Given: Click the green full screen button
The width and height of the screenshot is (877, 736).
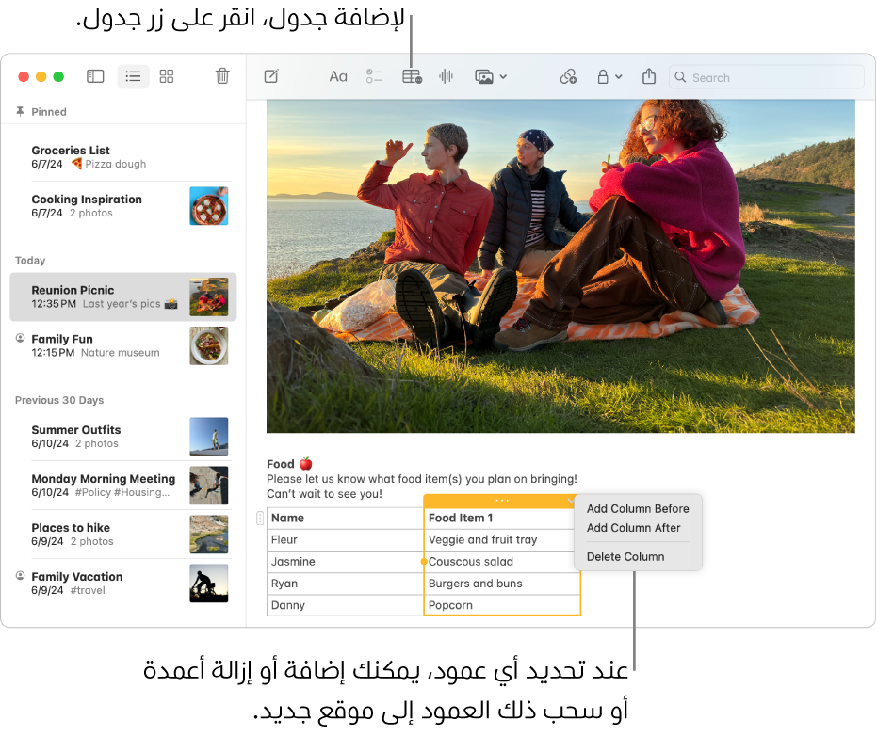Looking at the screenshot, I should coord(58,76).
